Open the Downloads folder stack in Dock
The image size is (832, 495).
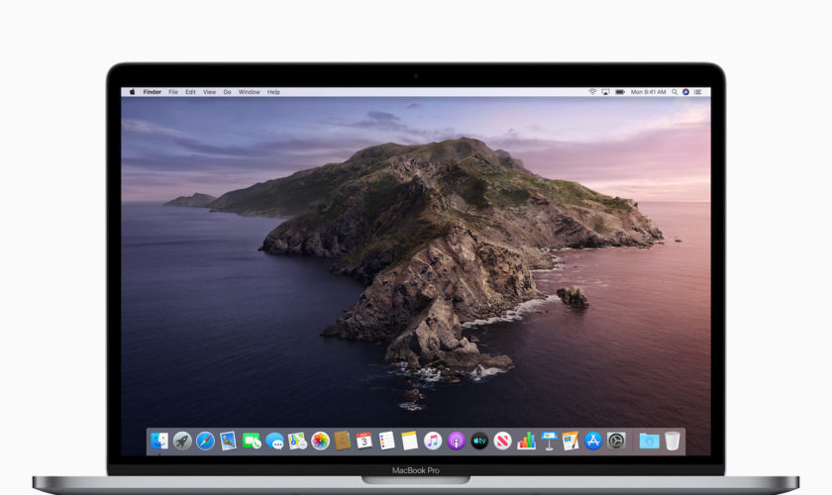tap(649, 441)
